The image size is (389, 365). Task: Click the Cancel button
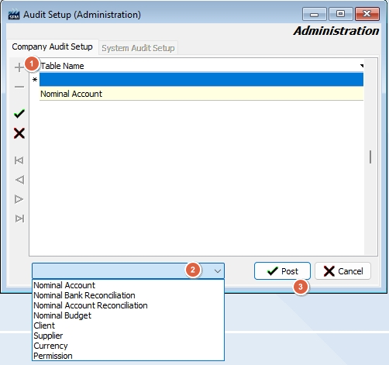pos(343,271)
